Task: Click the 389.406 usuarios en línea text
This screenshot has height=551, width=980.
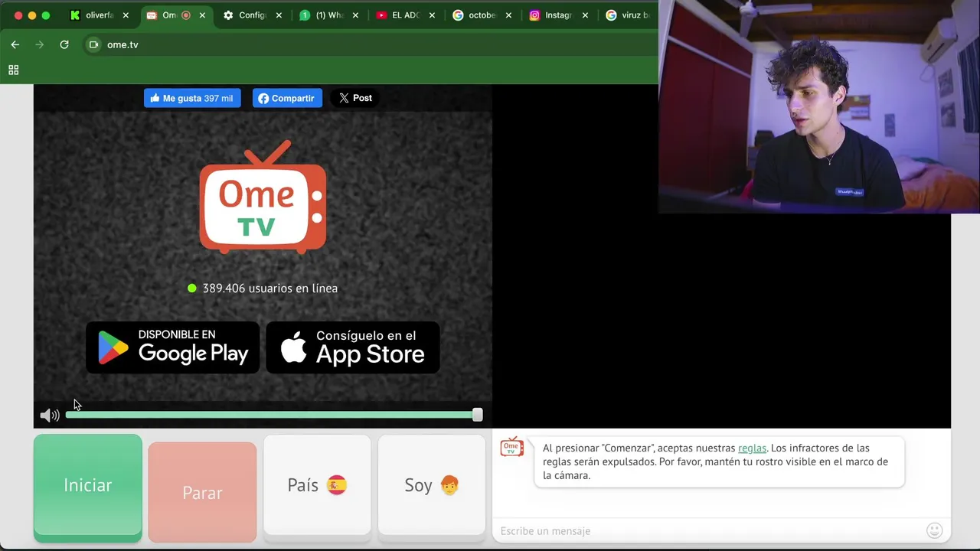Action: tap(270, 289)
